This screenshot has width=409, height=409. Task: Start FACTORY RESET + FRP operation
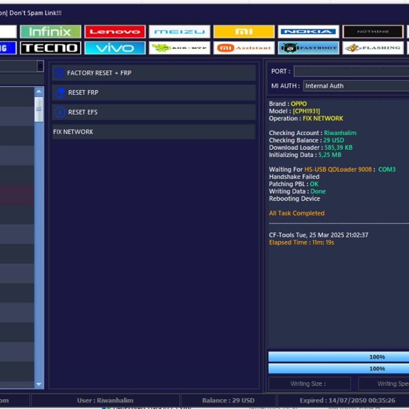point(154,73)
